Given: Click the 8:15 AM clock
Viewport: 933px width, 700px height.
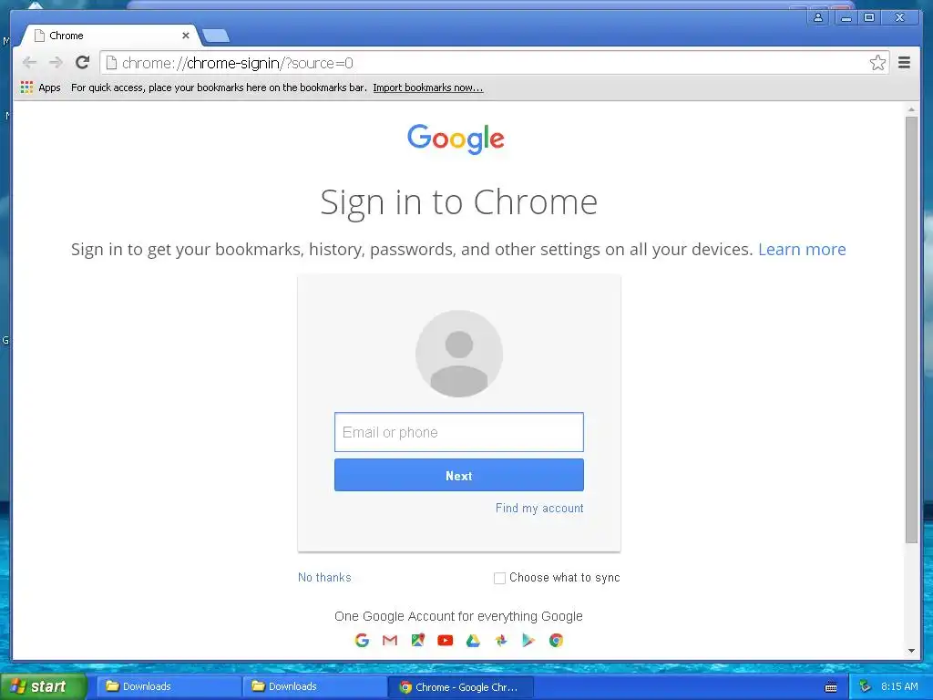Looking at the screenshot, I should (x=899, y=686).
